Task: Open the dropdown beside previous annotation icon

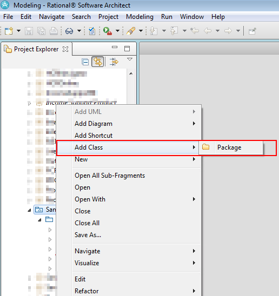Action: click(x=185, y=31)
